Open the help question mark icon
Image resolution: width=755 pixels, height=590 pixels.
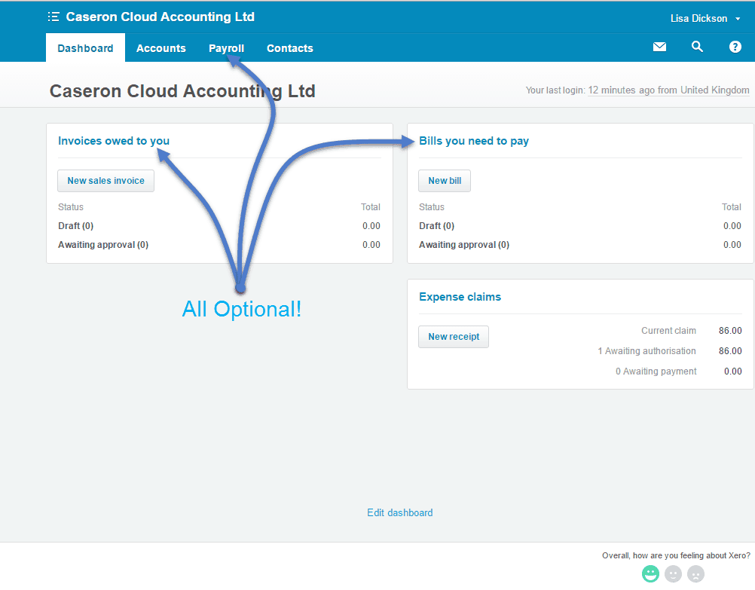pyautogui.click(x=735, y=47)
